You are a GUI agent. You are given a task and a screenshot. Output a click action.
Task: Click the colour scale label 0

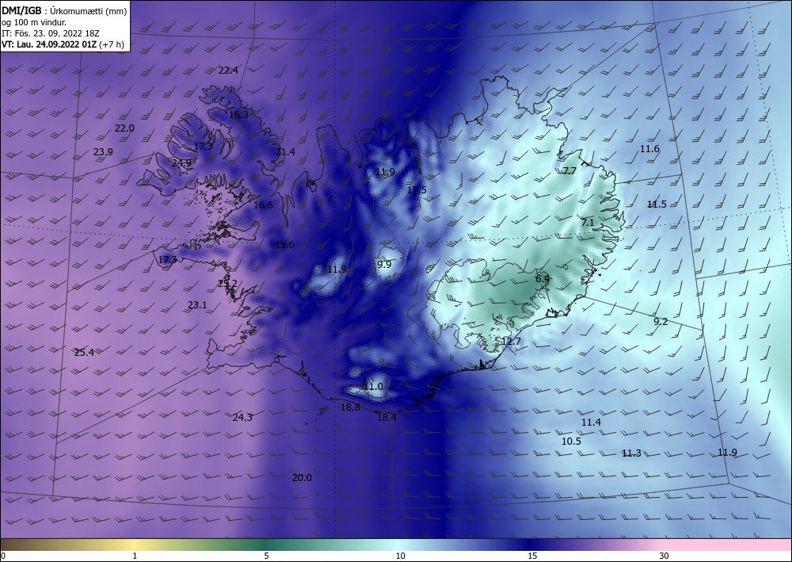[3, 556]
